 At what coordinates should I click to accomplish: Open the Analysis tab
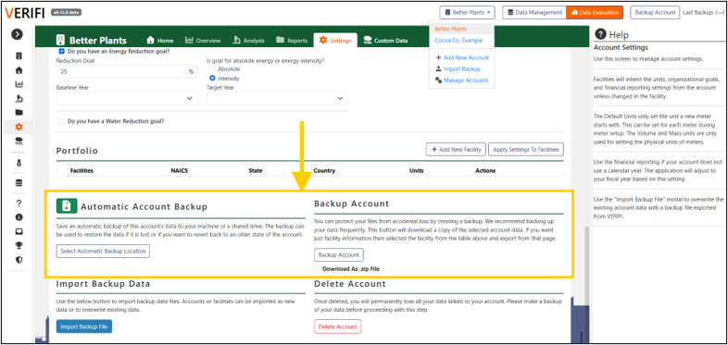coord(248,41)
